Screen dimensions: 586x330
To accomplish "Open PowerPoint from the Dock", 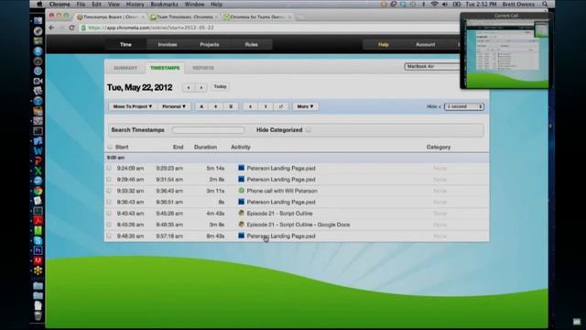I will tap(38, 161).
